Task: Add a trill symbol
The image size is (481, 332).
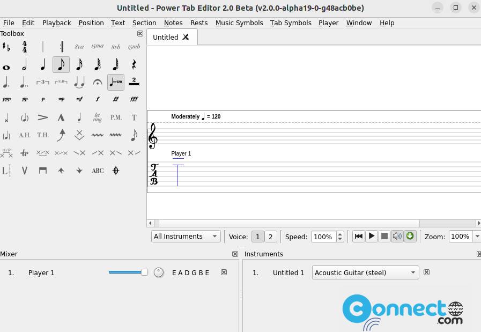Action: (x=25, y=153)
